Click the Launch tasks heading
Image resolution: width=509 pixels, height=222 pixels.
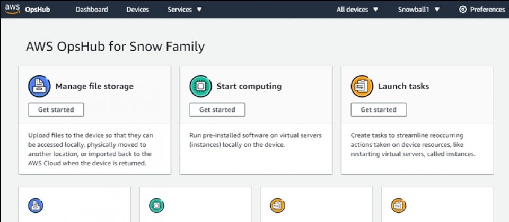[403, 86]
